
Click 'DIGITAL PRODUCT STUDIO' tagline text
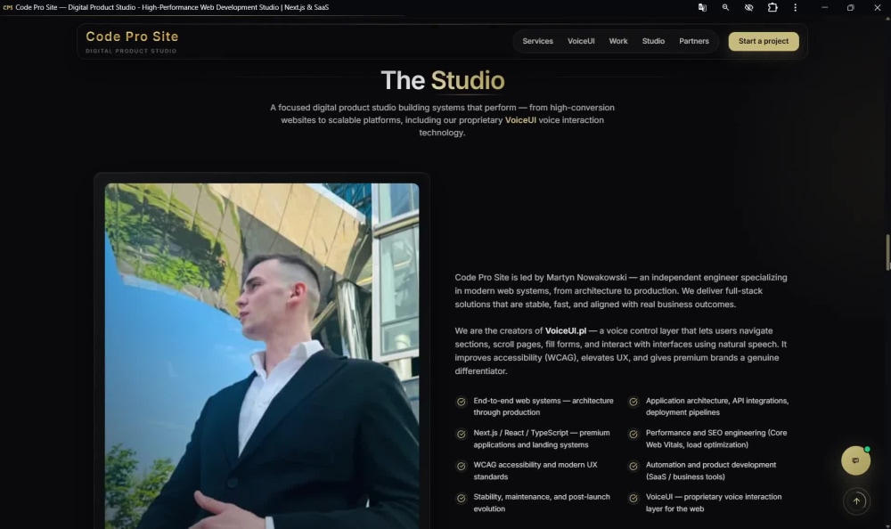coord(131,51)
